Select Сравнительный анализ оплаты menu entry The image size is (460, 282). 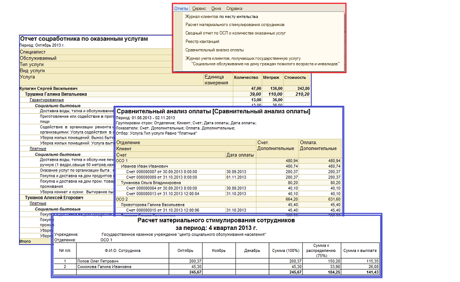coord(214,50)
